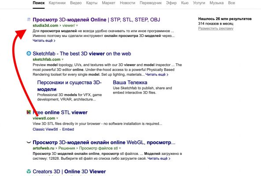This screenshot has height=176, width=261.
Task: Open the Маркет tab
Action: [109, 3]
